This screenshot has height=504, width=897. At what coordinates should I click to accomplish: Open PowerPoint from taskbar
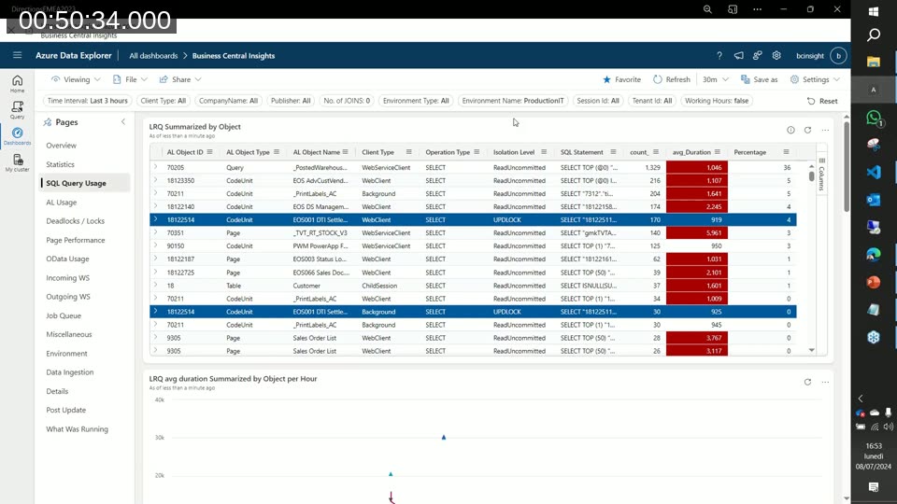(874, 282)
